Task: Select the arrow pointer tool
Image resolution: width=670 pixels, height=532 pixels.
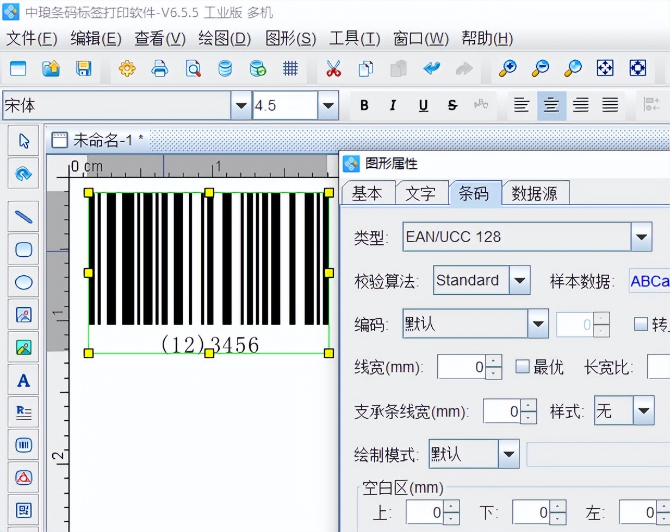Action: pyautogui.click(x=23, y=141)
